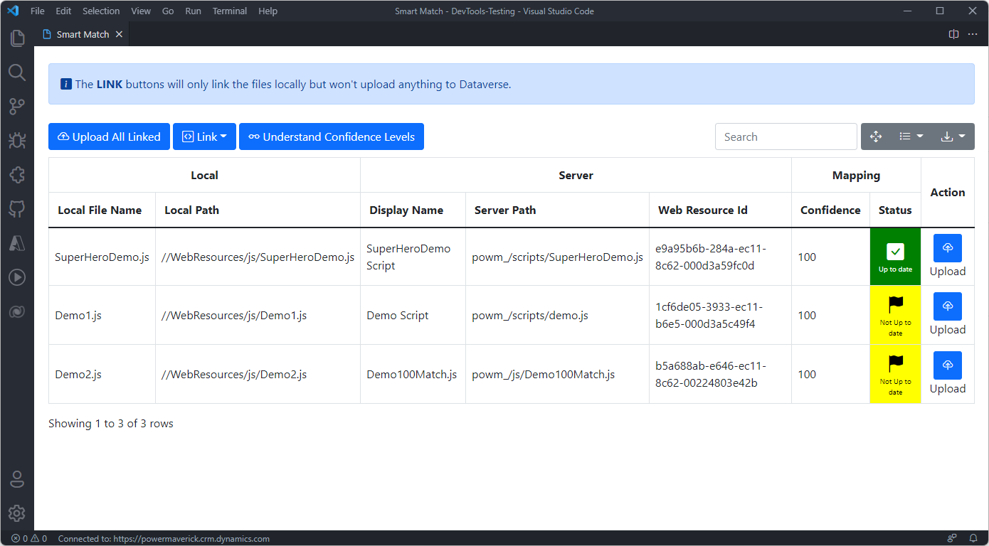Open Manage settings gear

[x=17, y=513]
